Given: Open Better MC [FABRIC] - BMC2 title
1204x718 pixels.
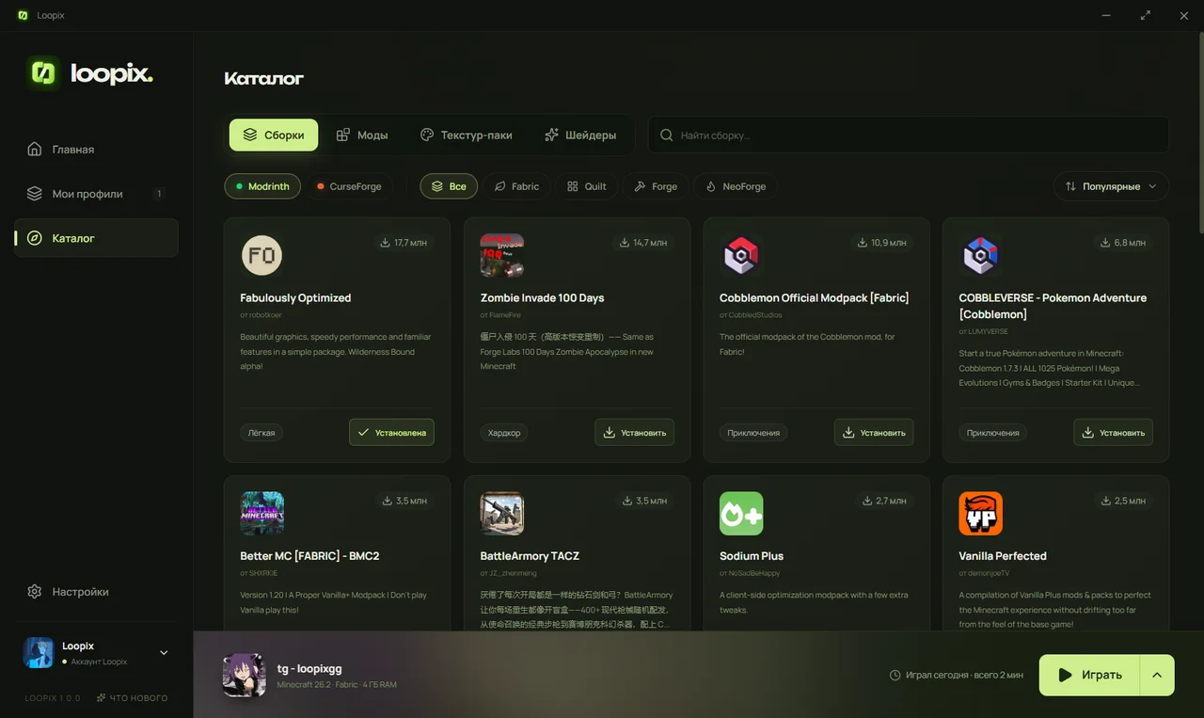Looking at the screenshot, I should (310, 556).
